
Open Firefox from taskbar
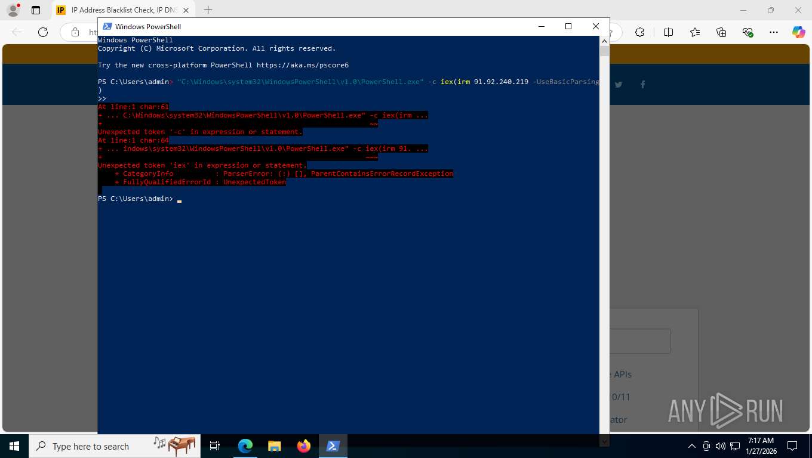(304, 446)
